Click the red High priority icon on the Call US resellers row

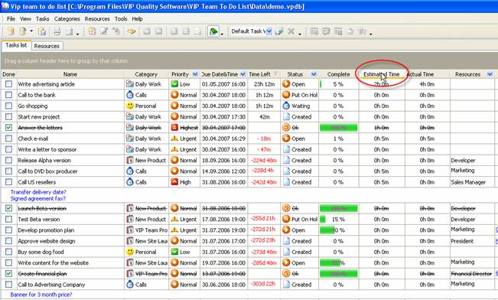tap(174, 182)
